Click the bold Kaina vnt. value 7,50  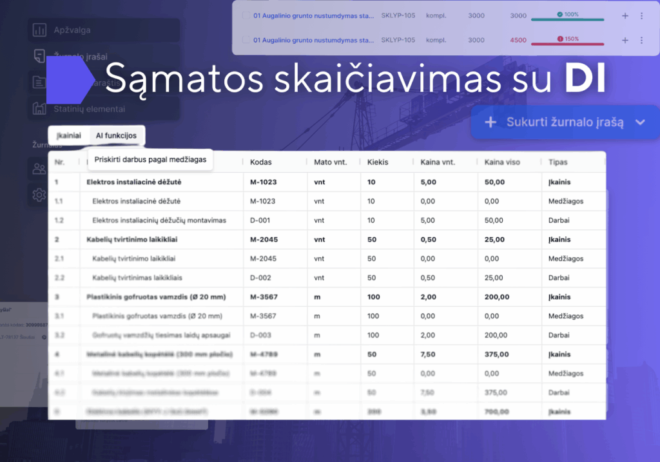tap(428, 354)
